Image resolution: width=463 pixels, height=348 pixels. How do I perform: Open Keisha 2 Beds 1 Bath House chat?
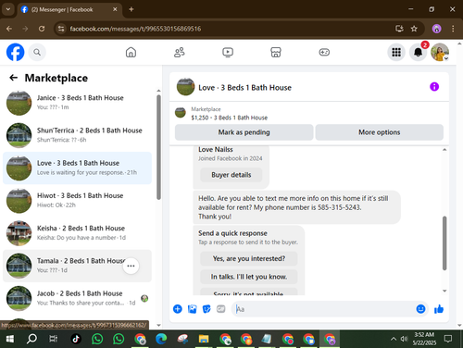[77, 233]
